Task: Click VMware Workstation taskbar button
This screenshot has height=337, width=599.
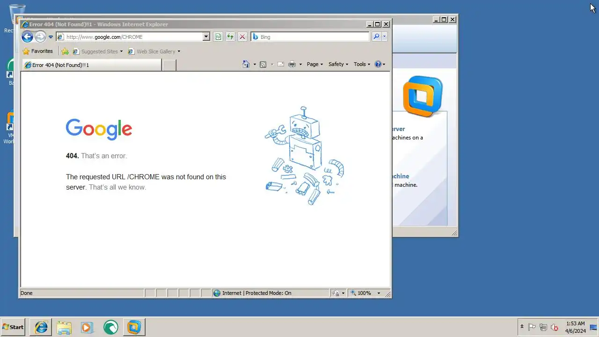Action: point(134,327)
